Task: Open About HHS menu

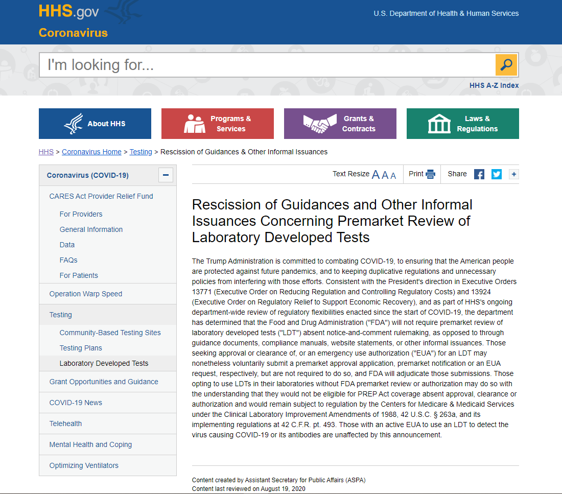Action: 95,124
